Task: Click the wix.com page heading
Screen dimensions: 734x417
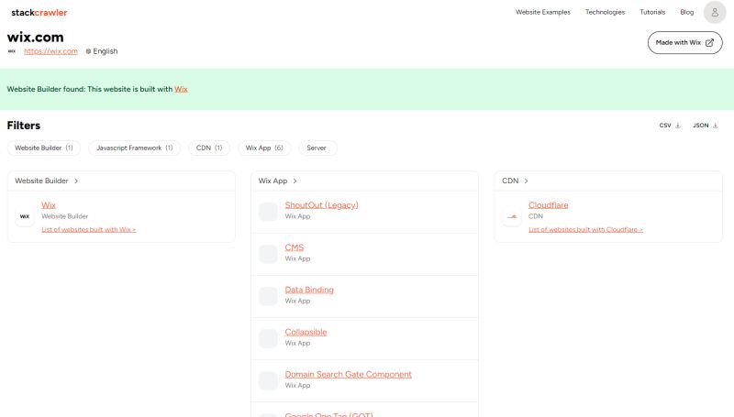Action: pyautogui.click(x=36, y=37)
